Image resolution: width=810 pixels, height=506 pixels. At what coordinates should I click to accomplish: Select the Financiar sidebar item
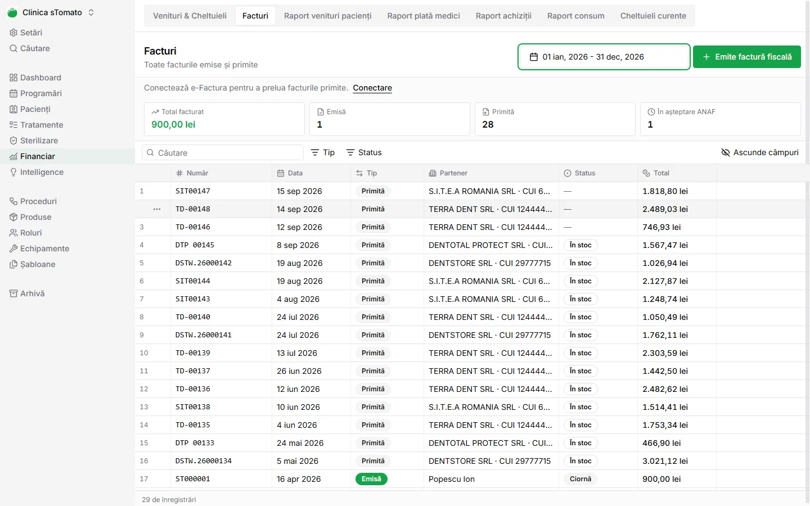pyautogui.click(x=67, y=156)
